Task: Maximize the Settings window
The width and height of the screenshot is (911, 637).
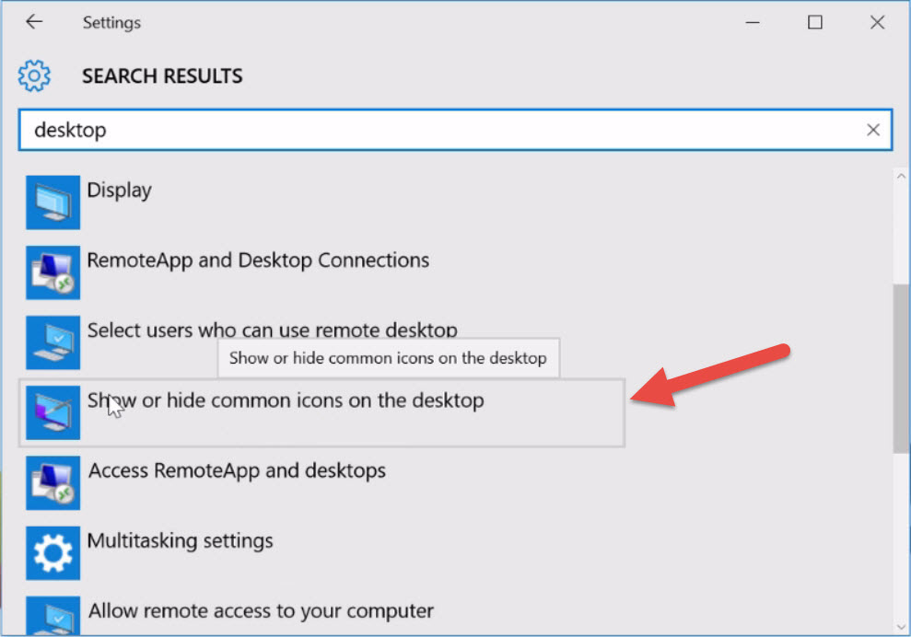Action: click(x=815, y=23)
